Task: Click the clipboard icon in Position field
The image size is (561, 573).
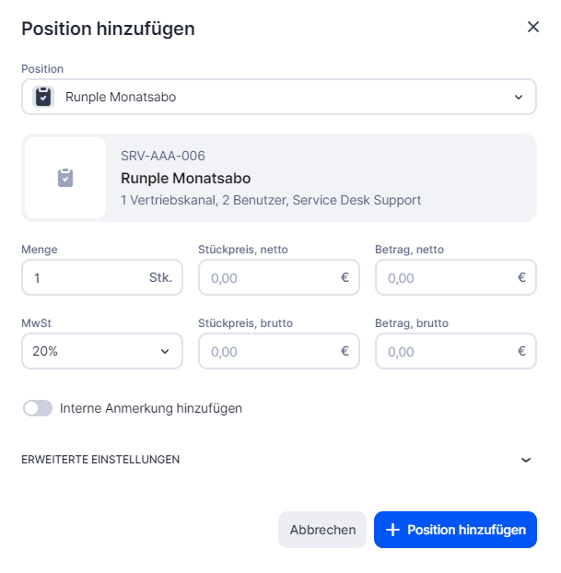Action: coord(43,97)
